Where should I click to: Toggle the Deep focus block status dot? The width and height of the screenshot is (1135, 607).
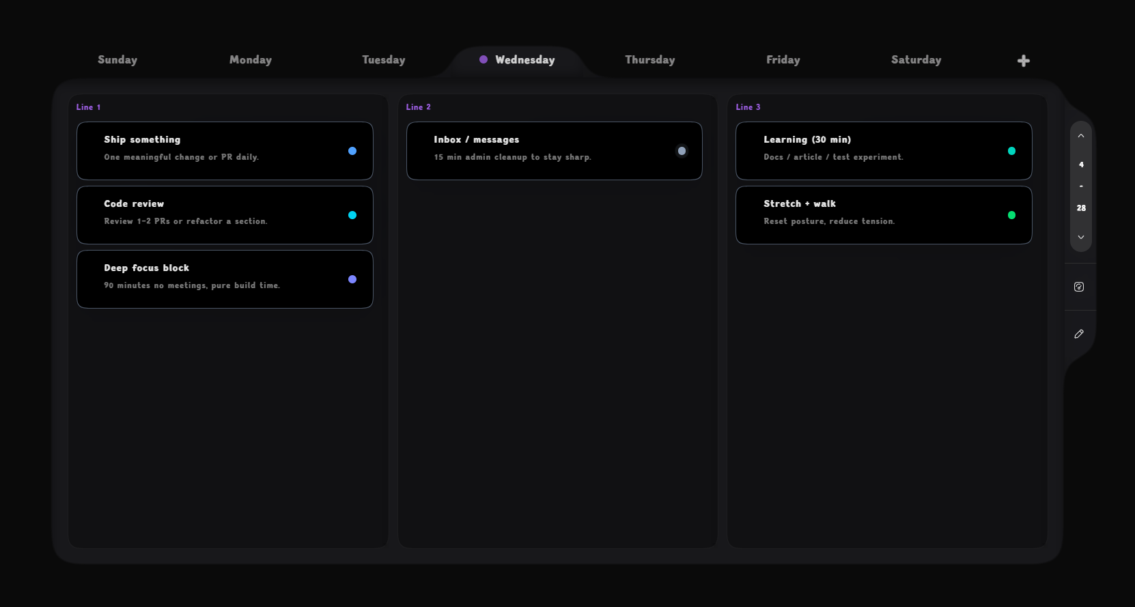(352, 279)
